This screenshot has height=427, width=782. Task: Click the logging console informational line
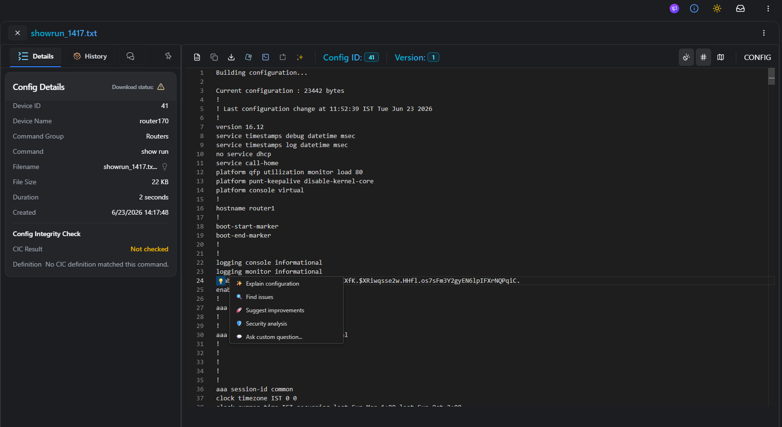point(269,263)
